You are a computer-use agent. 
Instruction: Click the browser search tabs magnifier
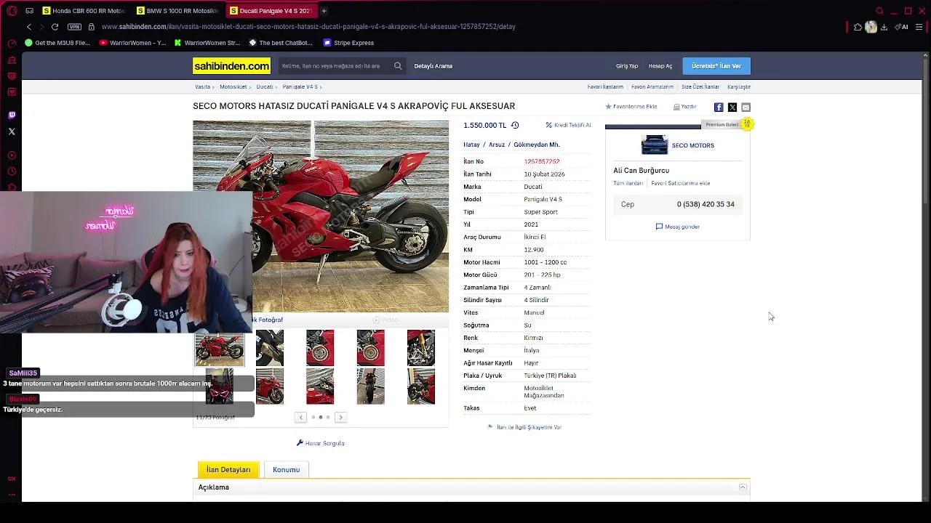coord(879,11)
